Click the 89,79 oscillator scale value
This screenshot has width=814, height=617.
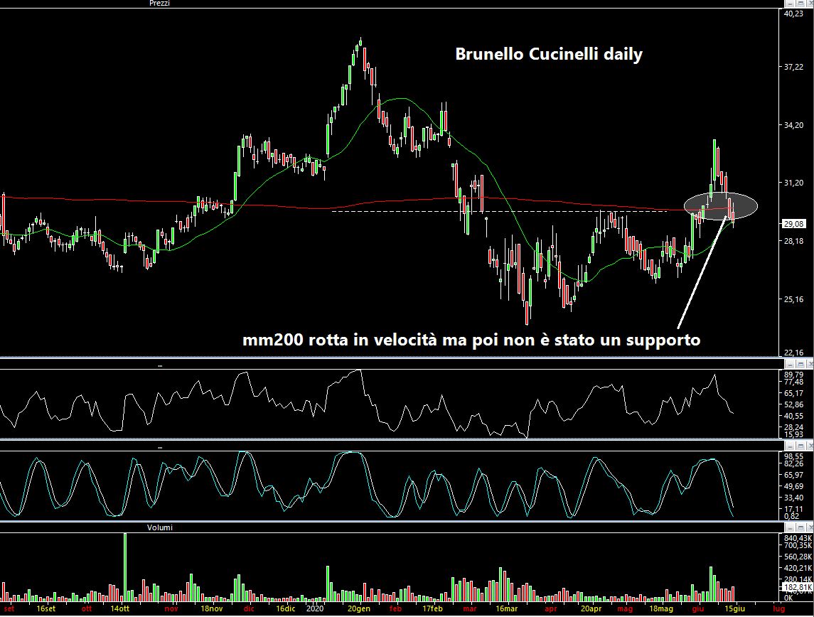point(794,375)
